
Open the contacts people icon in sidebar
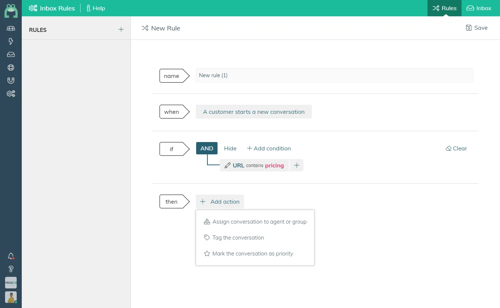point(11,28)
